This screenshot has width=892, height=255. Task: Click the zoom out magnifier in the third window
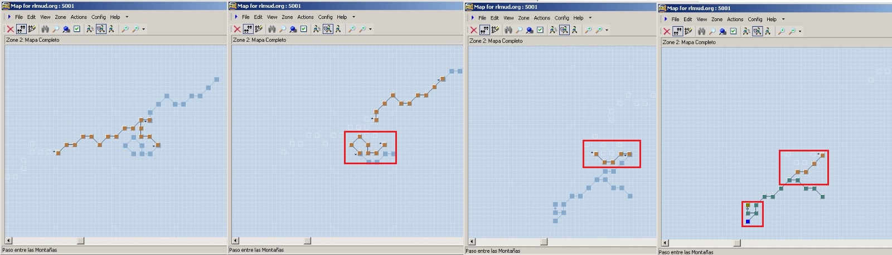[599, 30]
